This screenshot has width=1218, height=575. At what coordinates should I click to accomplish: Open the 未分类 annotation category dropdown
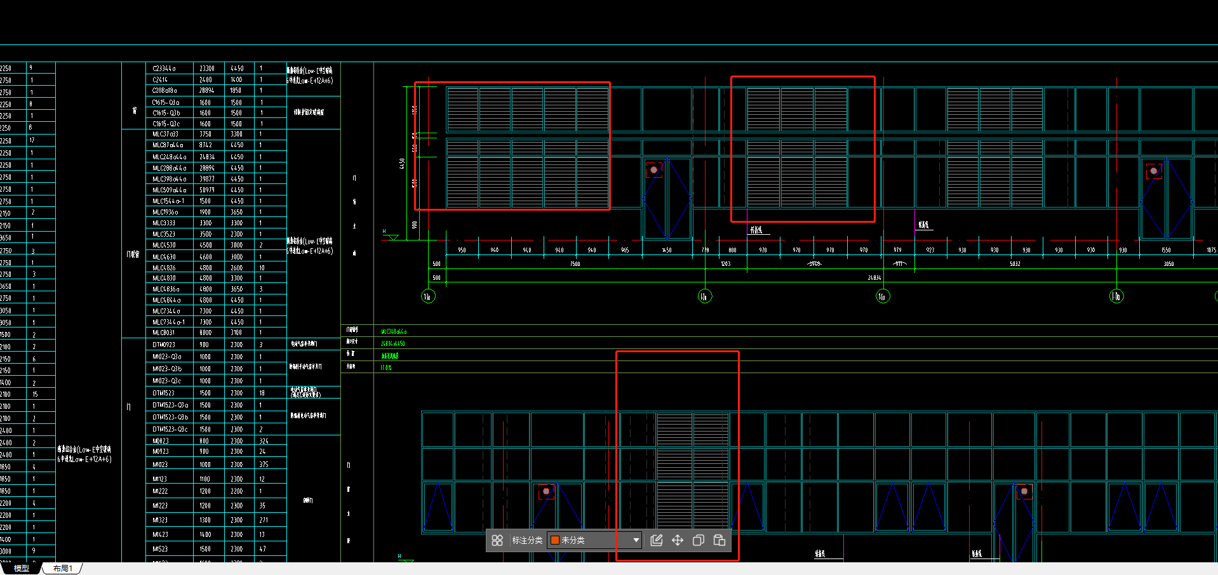(x=636, y=540)
